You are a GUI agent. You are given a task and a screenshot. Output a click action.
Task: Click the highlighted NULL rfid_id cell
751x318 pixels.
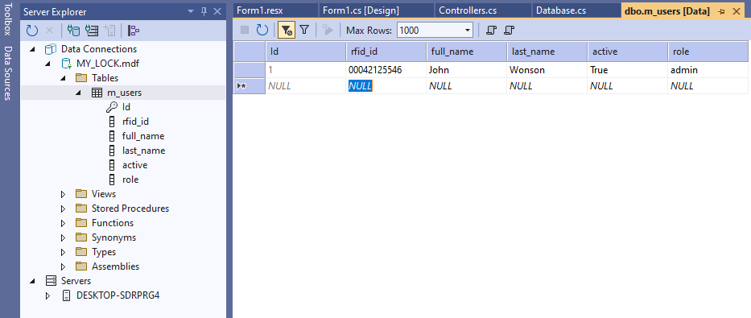(x=386, y=86)
